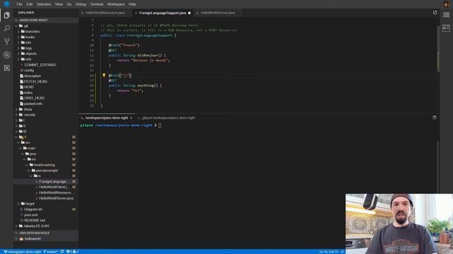Expand the refs folder

click(18, 59)
